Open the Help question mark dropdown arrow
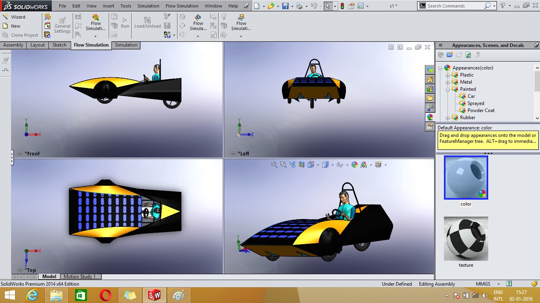The height and width of the screenshot is (303, 540). point(509,6)
